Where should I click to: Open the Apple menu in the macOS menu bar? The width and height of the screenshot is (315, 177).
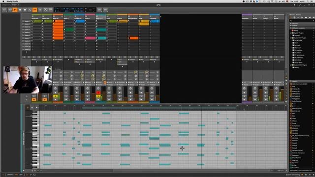(3, 1)
